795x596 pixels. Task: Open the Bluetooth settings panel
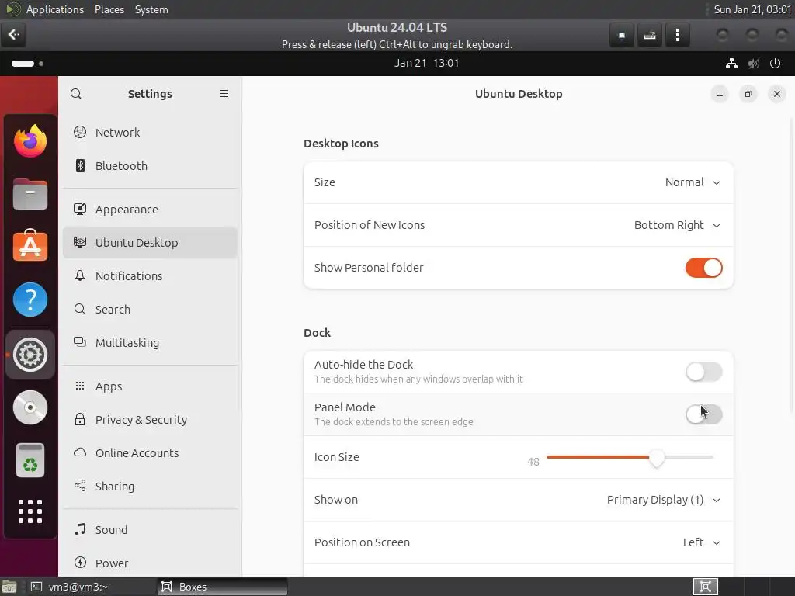[150, 166]
